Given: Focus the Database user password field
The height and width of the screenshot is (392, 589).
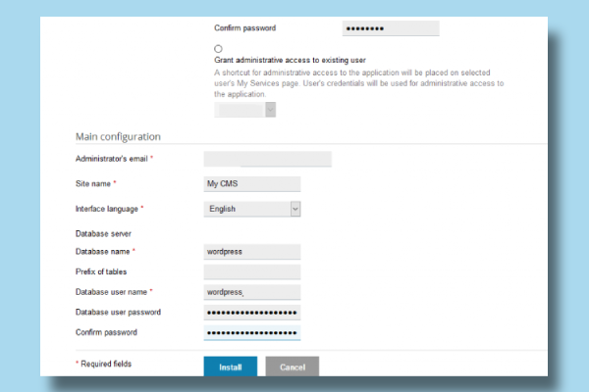Looking at the screenshot, I should [x=251, y=313].
